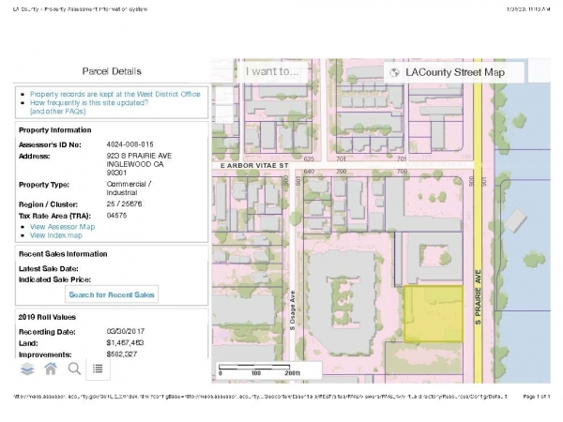This screenshot has width=563, height=422.
Task: Open the View Assessor Map link
Action: (x=63, y=227)
